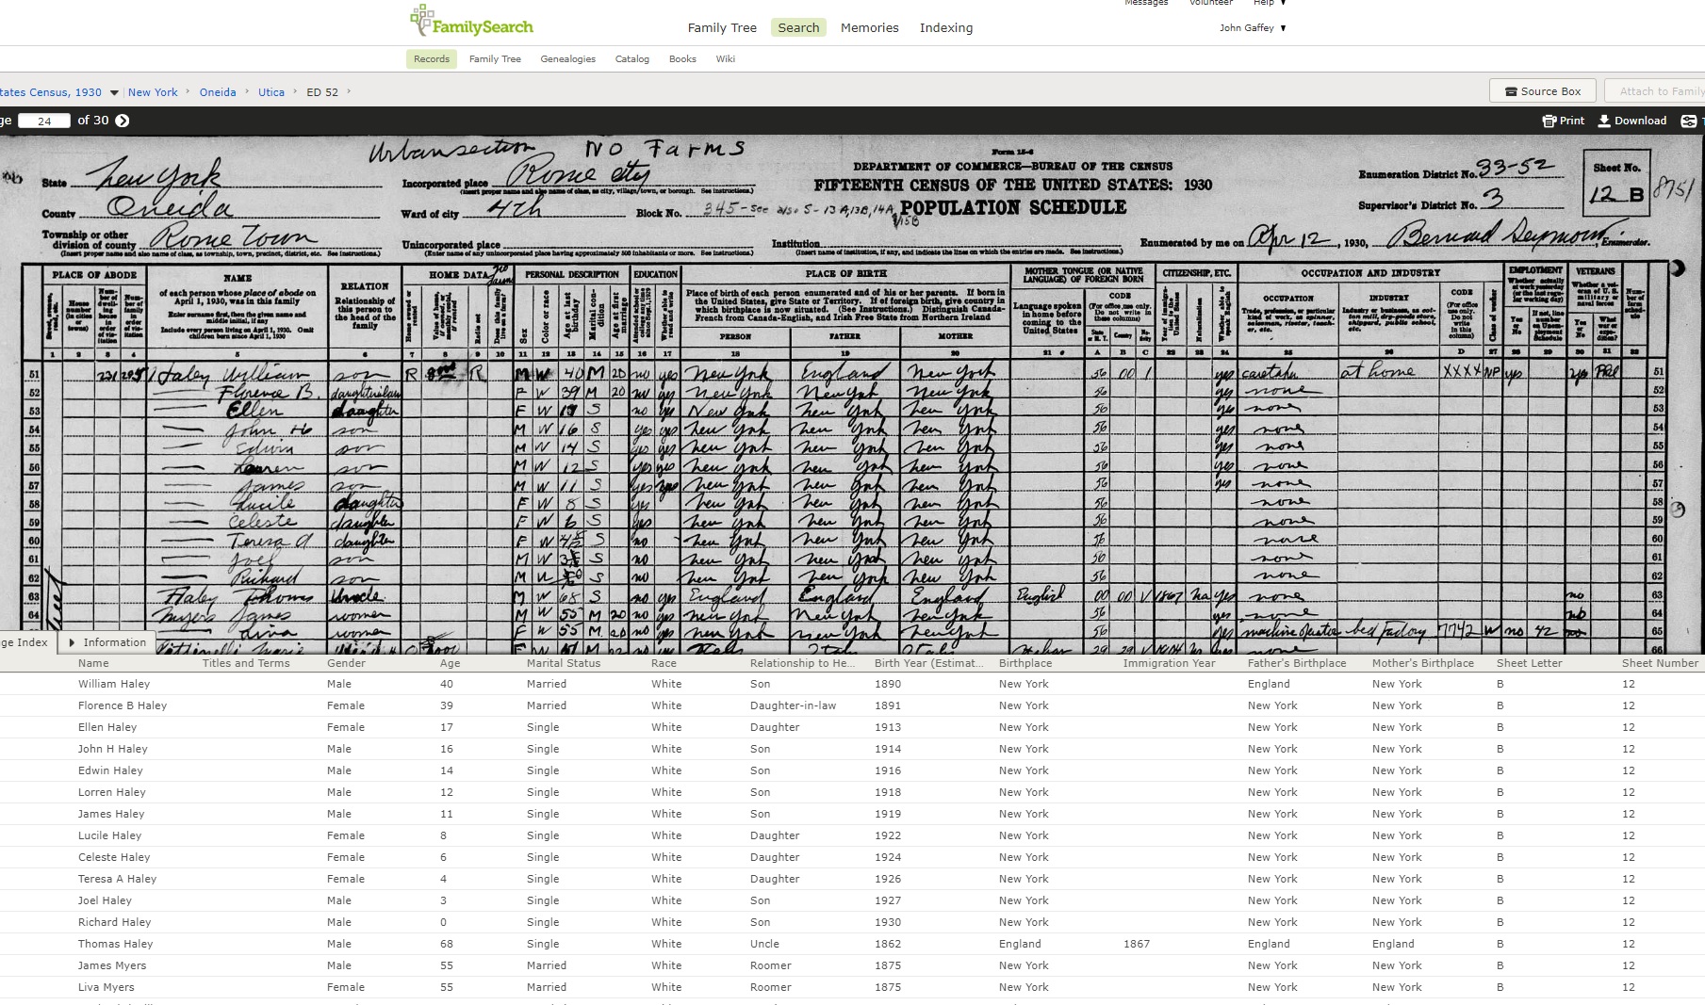Click the Download arrow icon
The height and width of the screenshot is (1005, 1705).
point(1604,121)
